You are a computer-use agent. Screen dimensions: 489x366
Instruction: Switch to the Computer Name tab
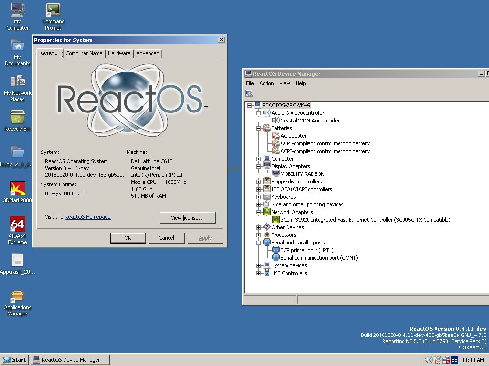point(84,53)
